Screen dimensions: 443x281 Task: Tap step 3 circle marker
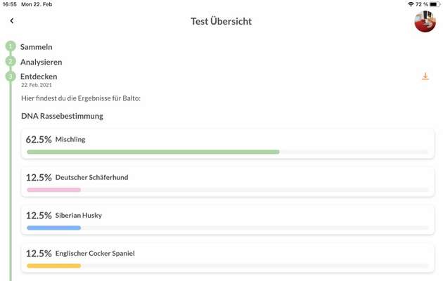click(x=11, y=76)
